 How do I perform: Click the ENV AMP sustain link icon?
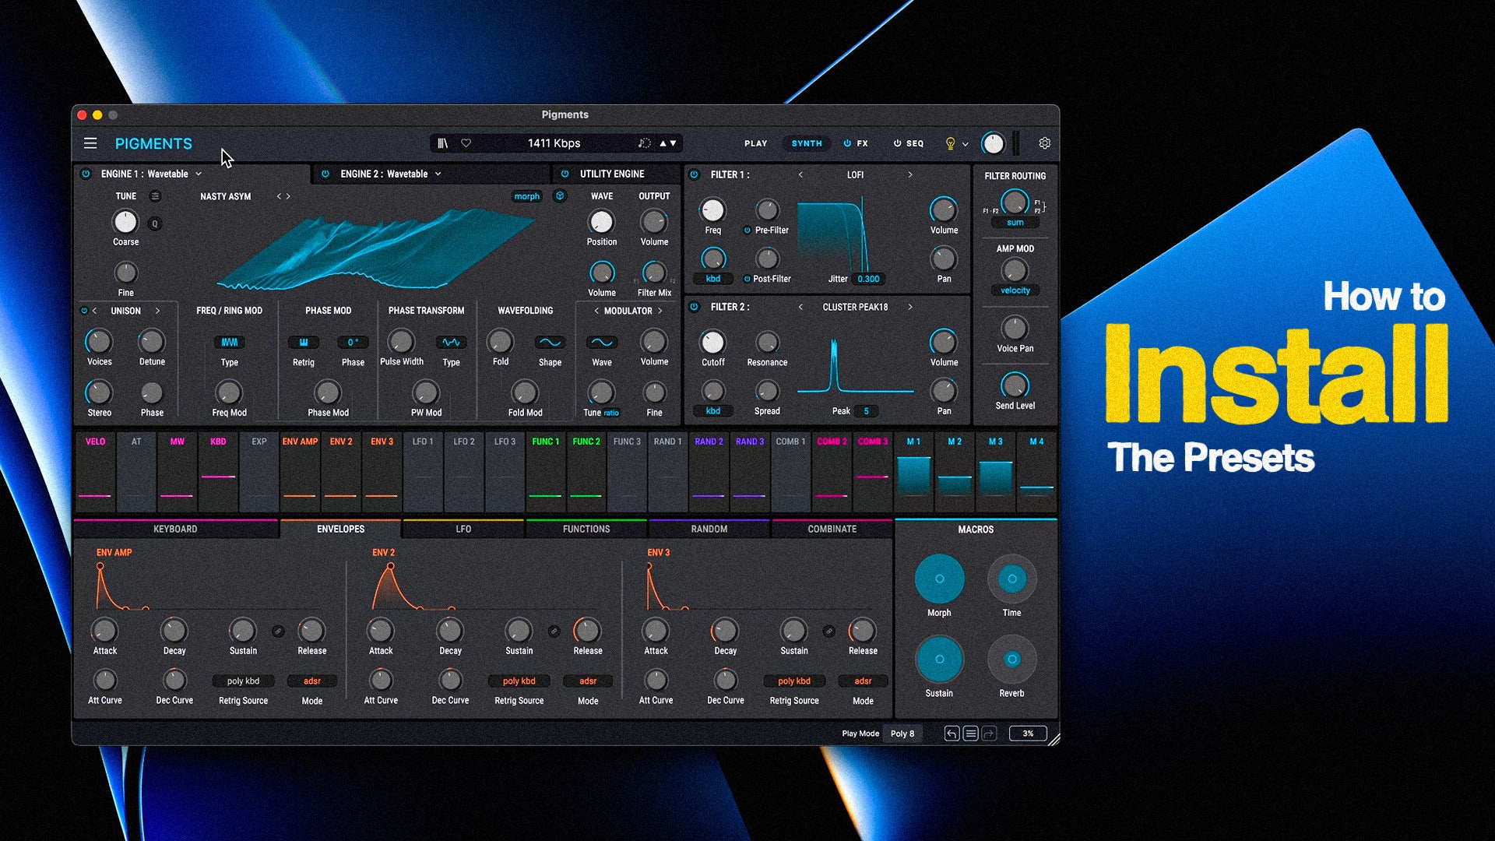[x=278, y=631]
